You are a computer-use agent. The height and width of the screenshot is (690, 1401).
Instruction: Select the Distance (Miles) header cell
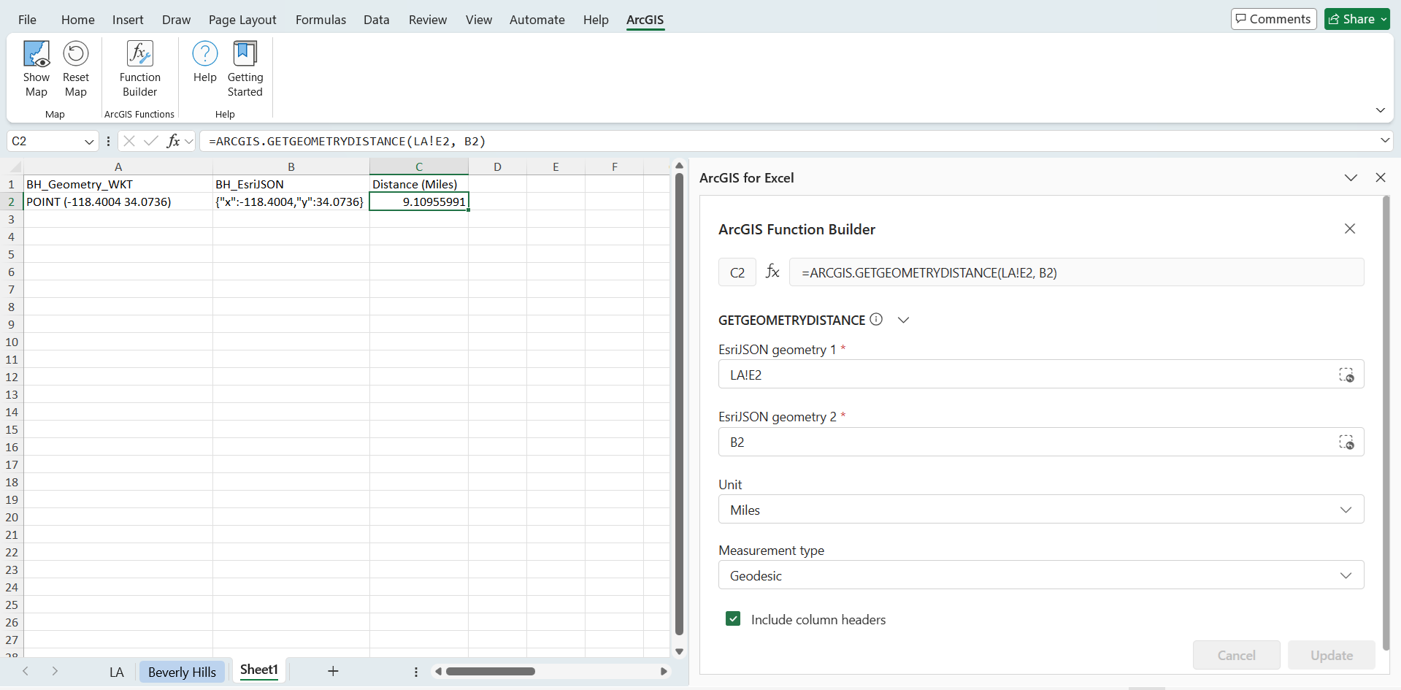(419, 184)
